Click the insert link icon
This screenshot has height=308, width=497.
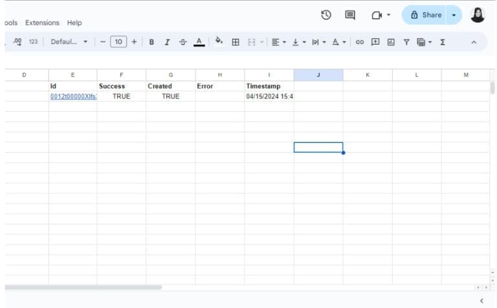click(x=360, y=42)
